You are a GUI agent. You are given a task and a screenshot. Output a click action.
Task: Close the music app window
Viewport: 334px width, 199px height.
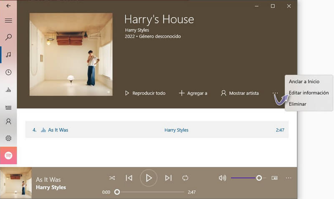pos(289,6)
